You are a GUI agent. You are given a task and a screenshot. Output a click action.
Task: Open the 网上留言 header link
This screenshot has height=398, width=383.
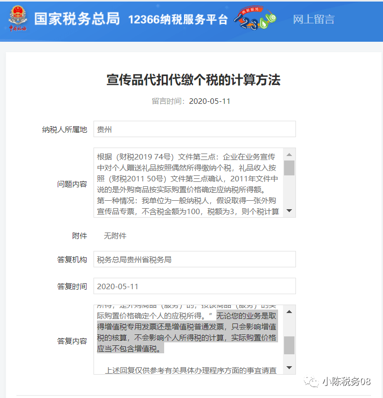[314, 19]
